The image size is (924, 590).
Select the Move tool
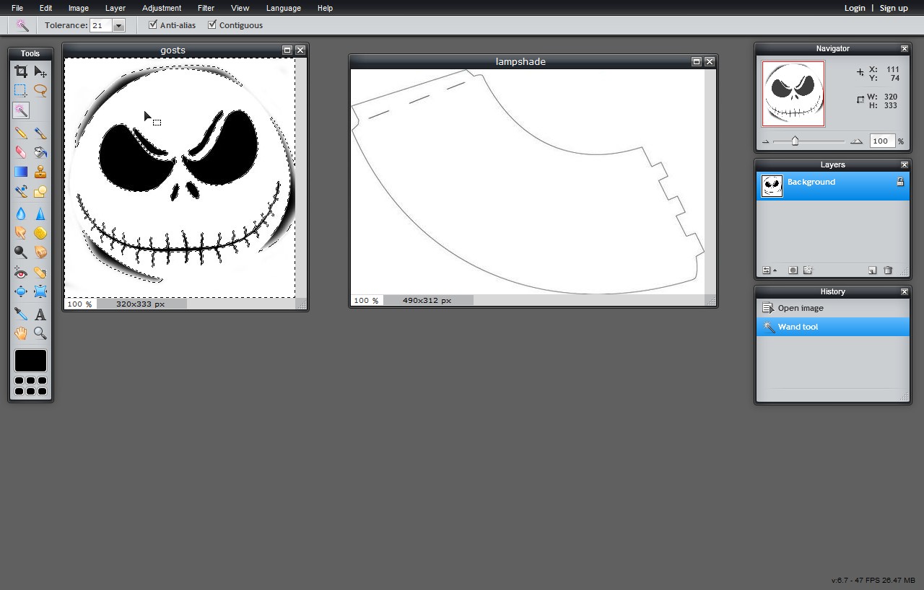[x=40, y=71]
